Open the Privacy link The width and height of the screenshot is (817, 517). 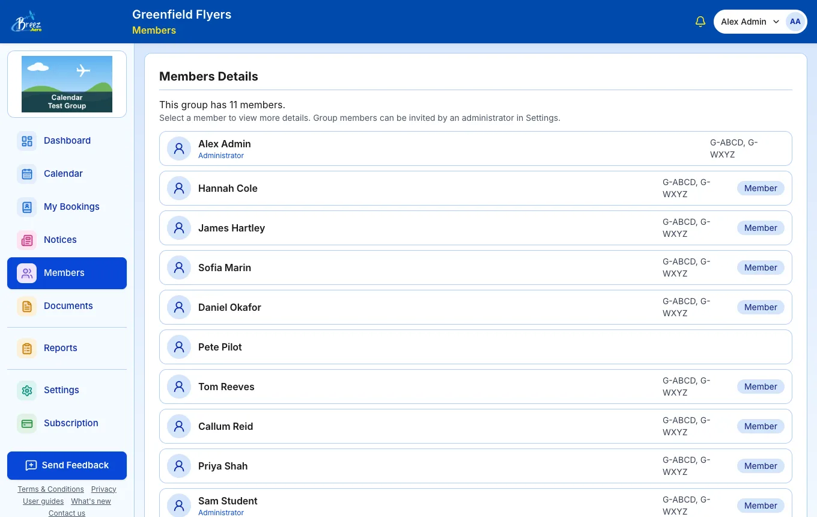pos(104,489)
